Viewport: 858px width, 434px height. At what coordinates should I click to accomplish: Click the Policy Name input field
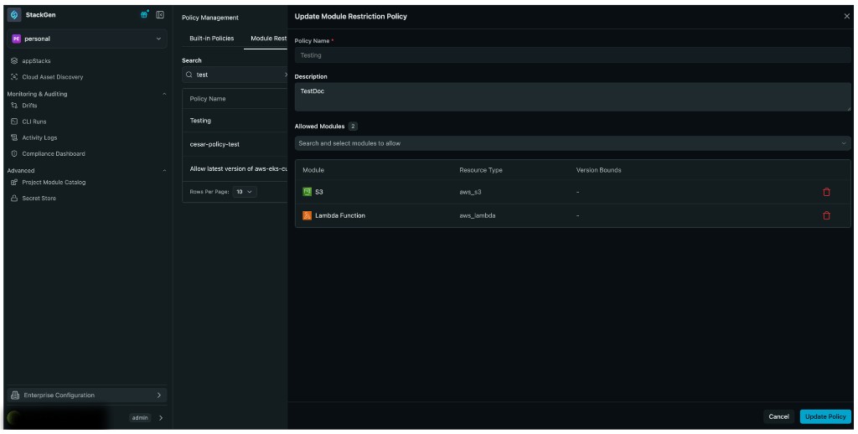pos(572,55)
